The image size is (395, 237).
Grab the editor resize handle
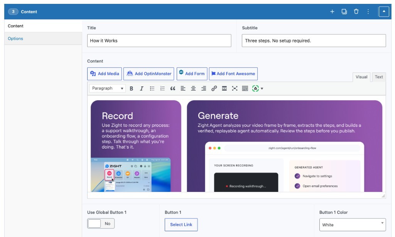[383, 196]
